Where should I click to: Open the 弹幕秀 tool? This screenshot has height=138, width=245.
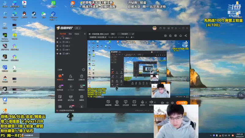coord(81,98)
